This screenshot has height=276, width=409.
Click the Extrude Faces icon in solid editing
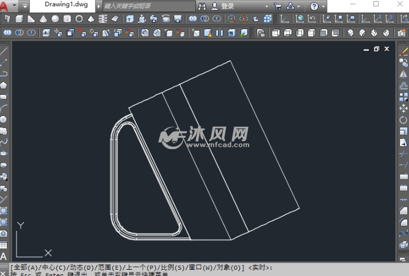pyautogui.click(x=46, y=33)
